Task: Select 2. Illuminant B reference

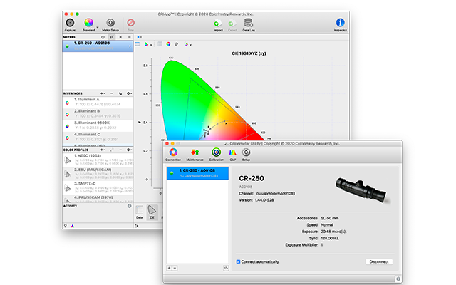Action: tap(98, 114)
